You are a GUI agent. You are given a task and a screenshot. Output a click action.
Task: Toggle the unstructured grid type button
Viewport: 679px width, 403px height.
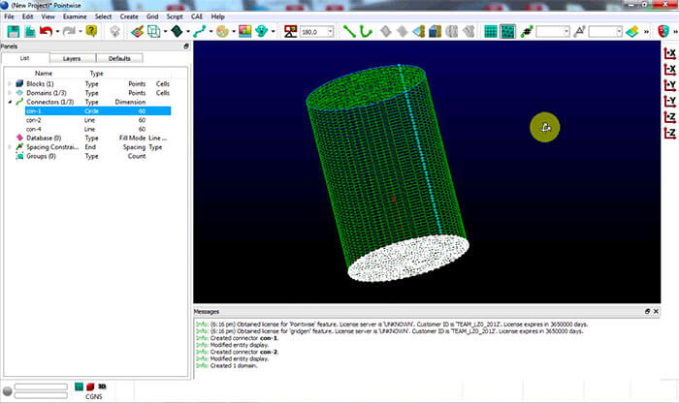tap(507, 31)
